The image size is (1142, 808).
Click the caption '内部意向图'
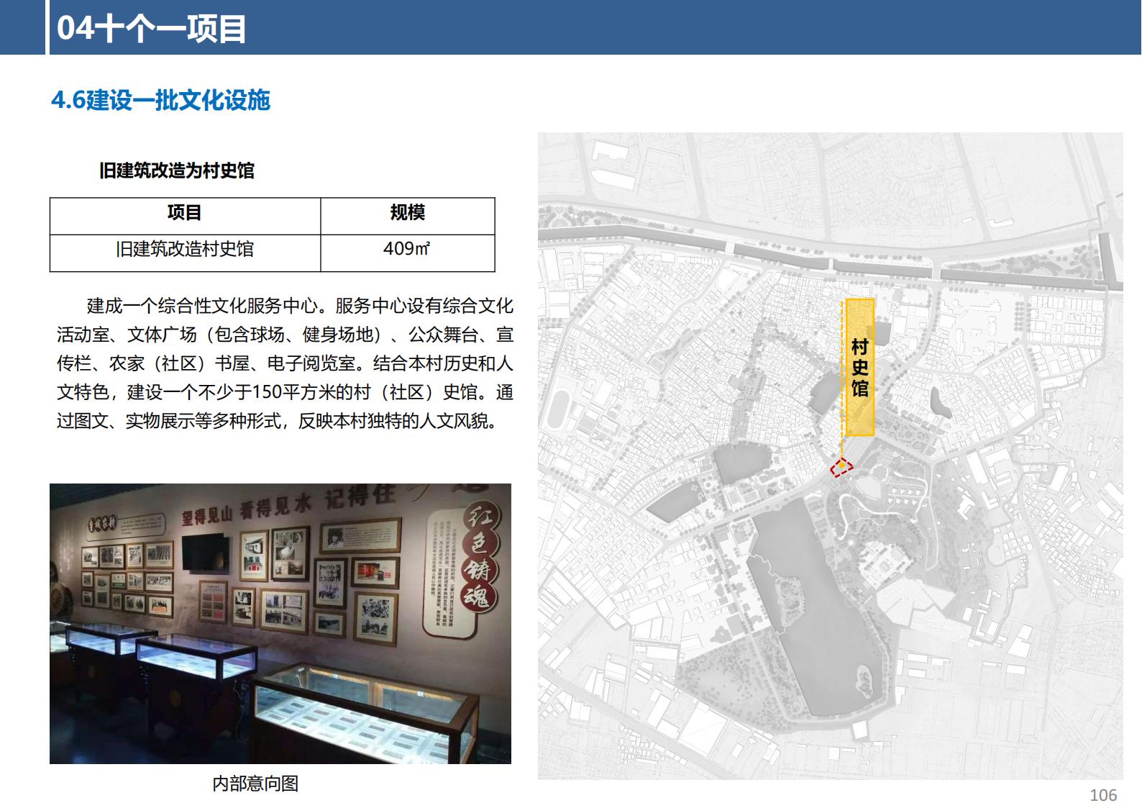(255, 784)
